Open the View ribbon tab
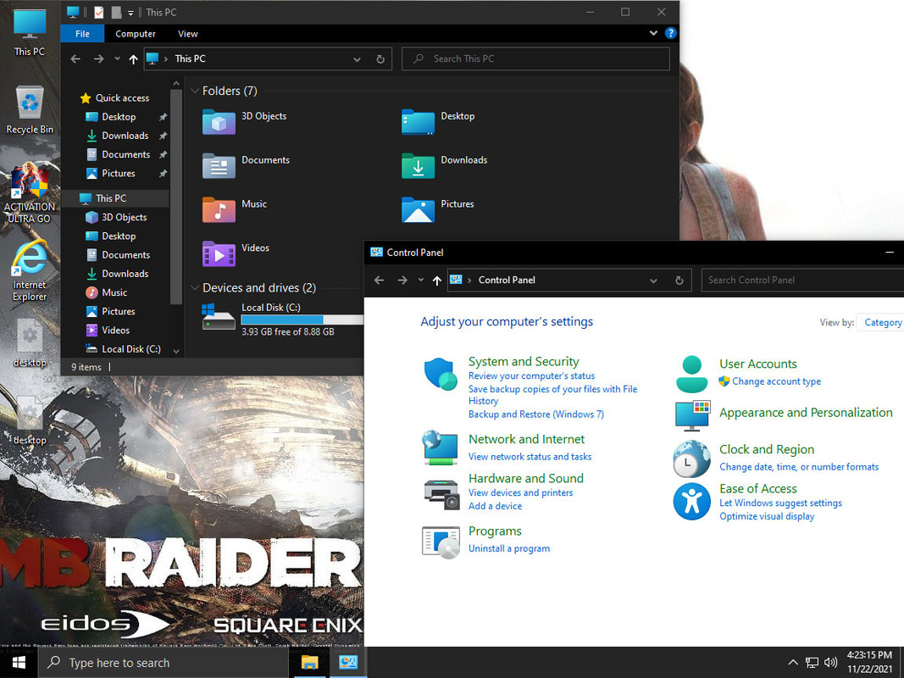The image size is (904, 678). [188, 33]
